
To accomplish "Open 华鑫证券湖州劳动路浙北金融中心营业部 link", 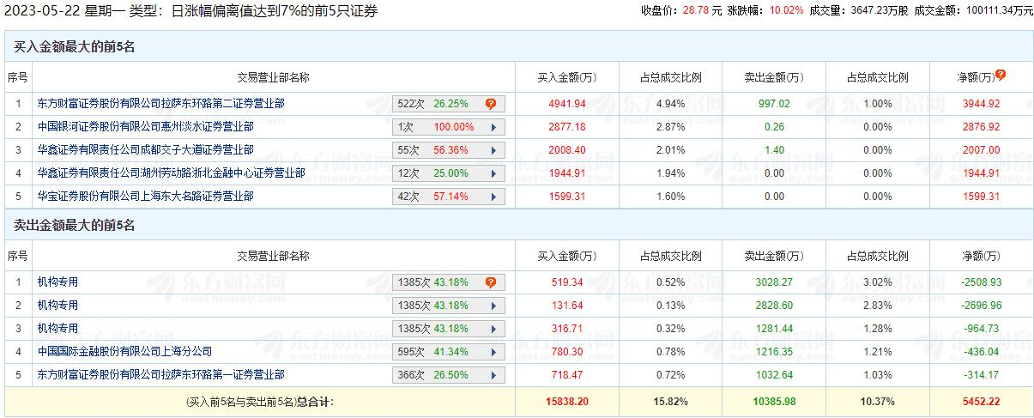I will tap(171, 173).
